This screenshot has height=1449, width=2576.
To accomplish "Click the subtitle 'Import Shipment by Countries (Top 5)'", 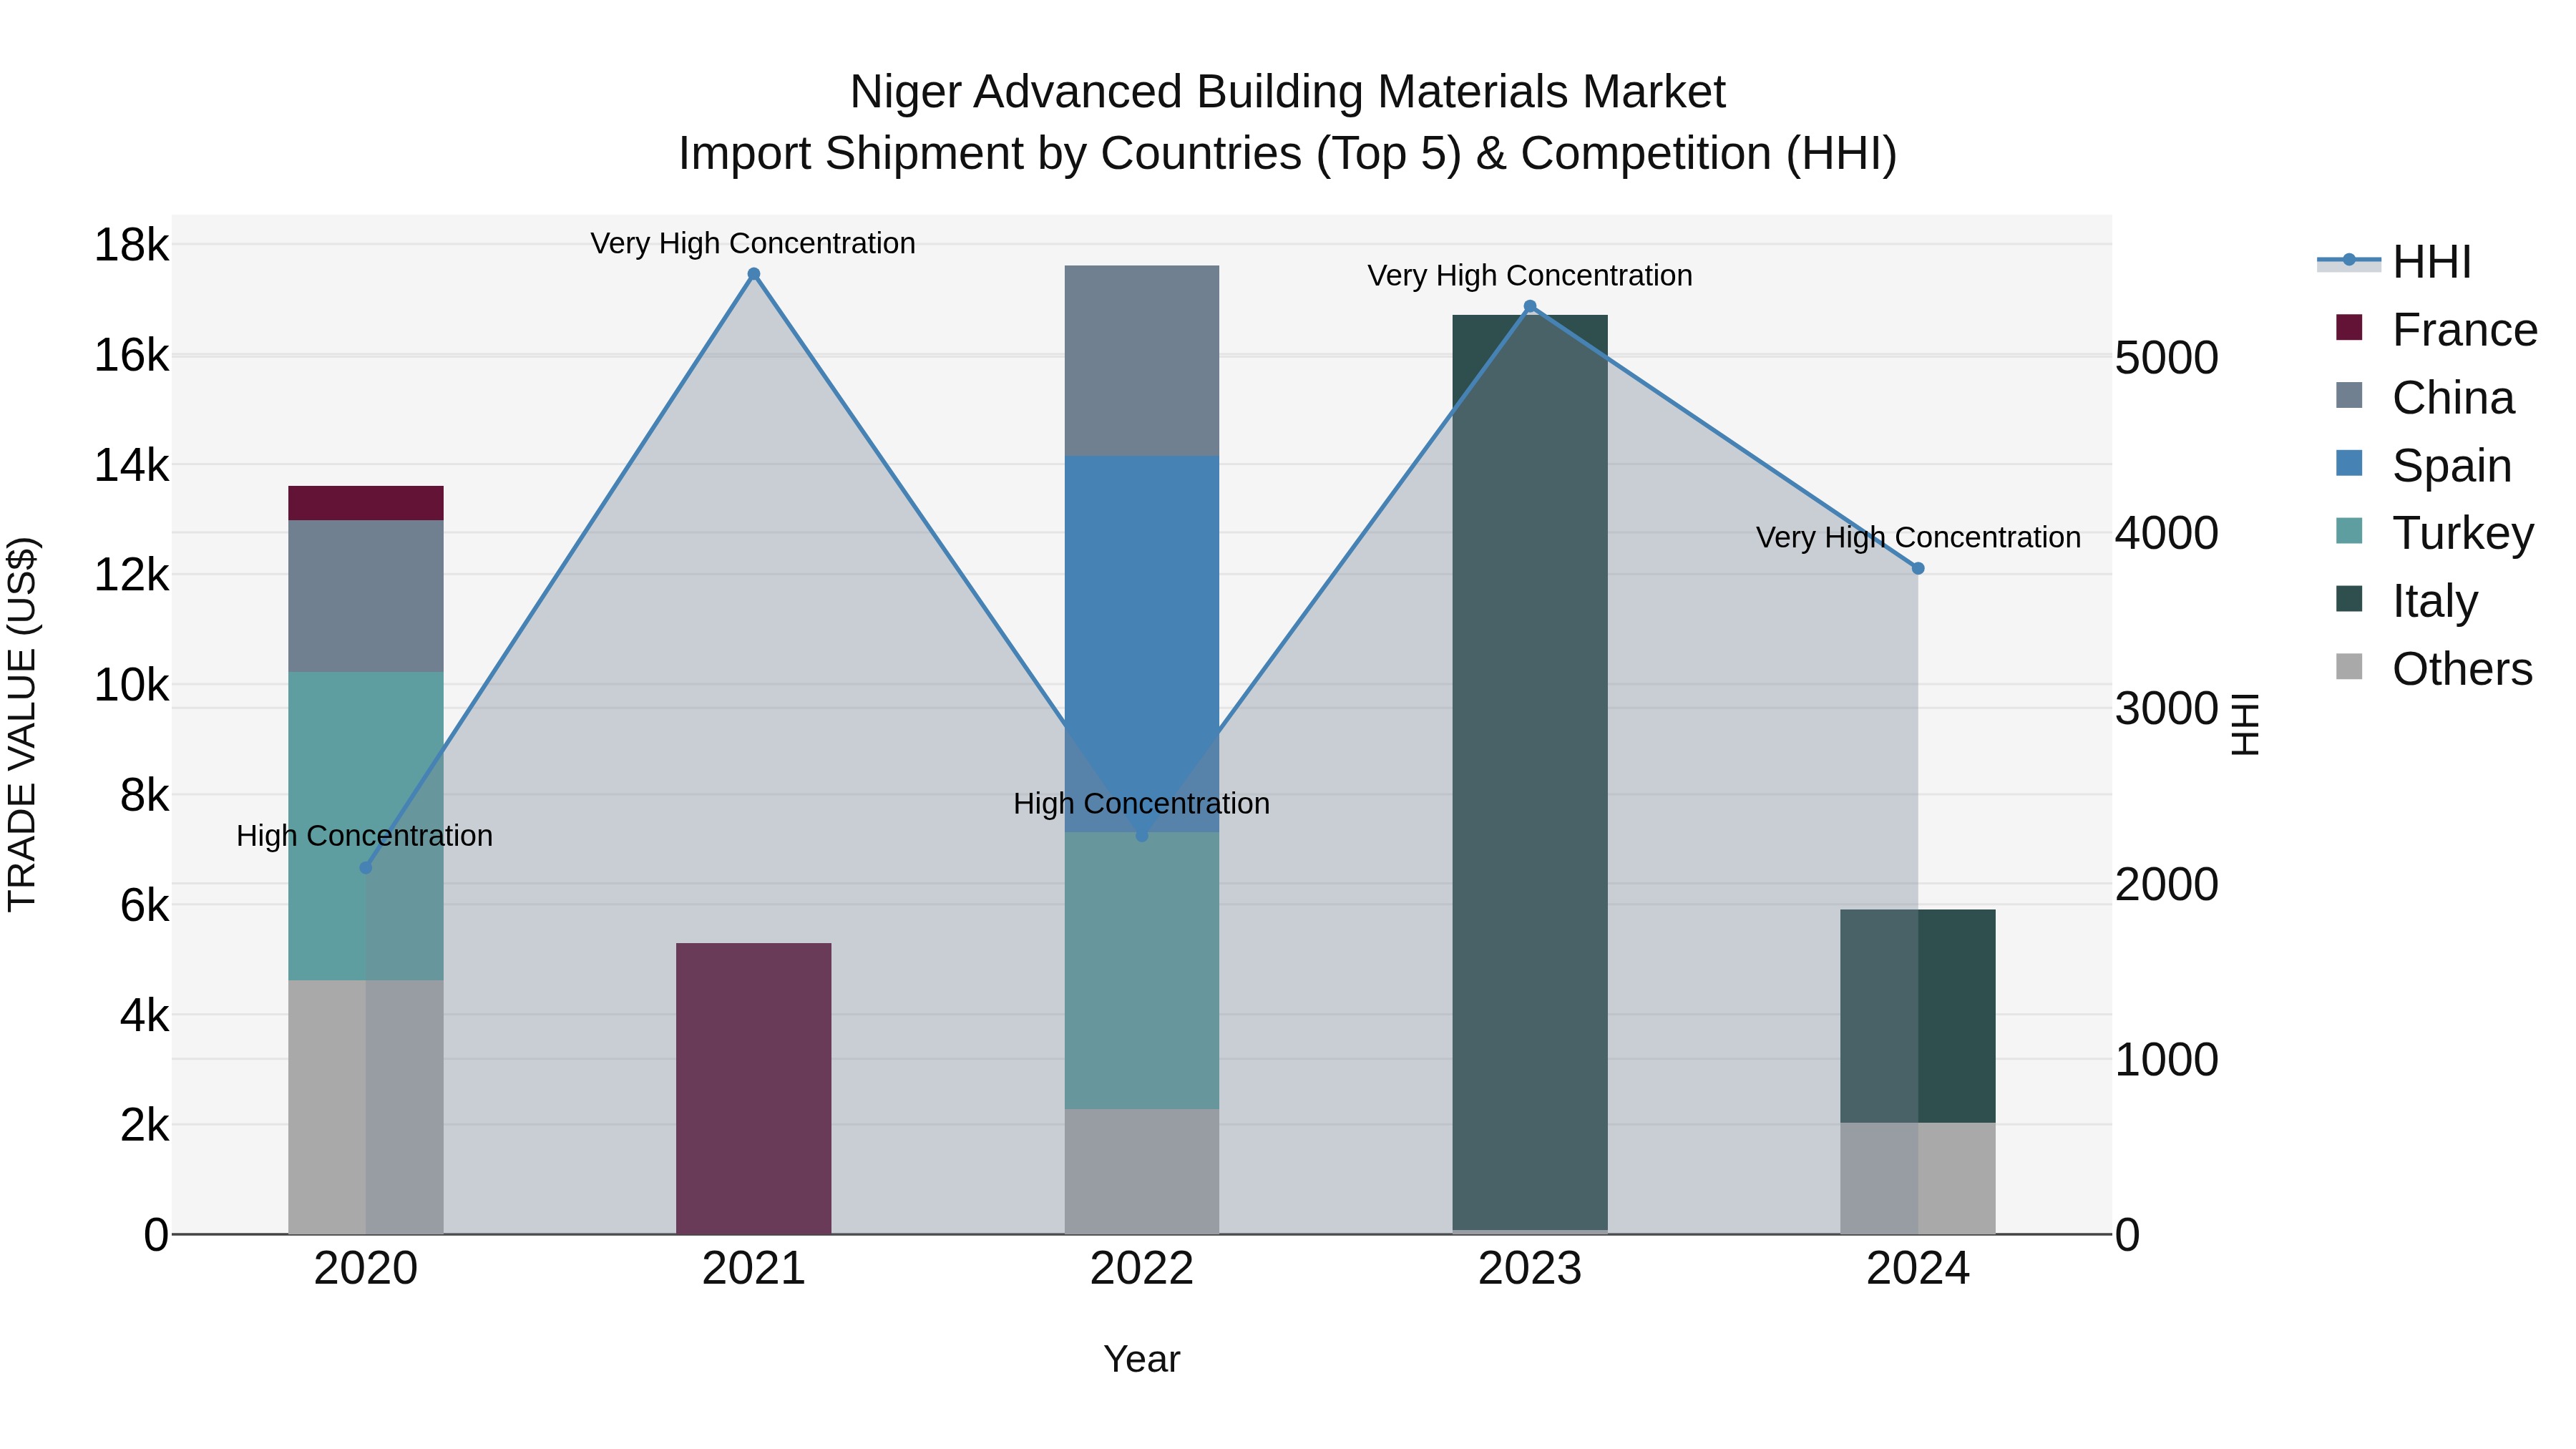I will pyautogui.click(x=1068, y=154).
